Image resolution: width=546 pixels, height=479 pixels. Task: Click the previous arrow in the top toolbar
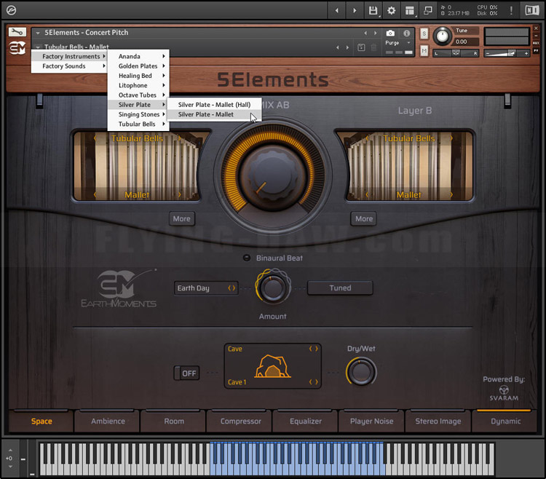tap(337, 10)
